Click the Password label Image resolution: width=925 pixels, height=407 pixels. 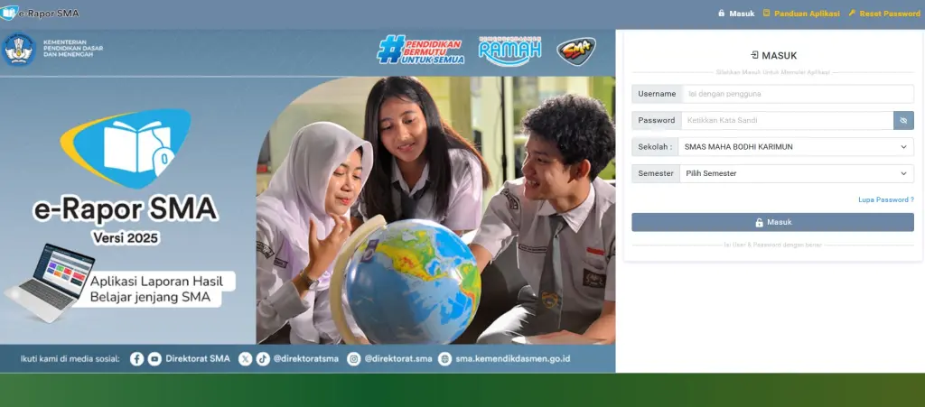(656, 120)
